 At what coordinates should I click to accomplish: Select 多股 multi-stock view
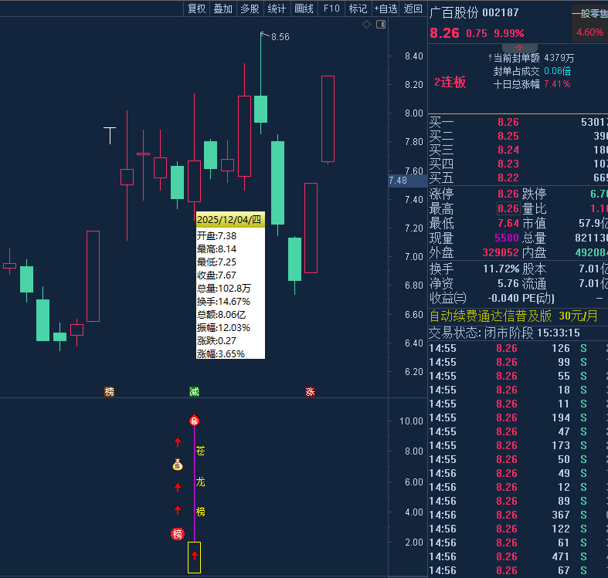click(250, 8)
